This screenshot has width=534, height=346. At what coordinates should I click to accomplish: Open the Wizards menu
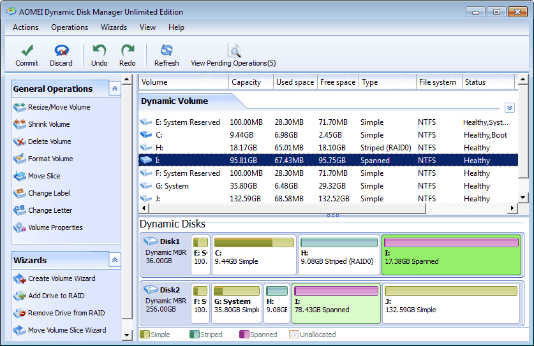click(x=114, y=27)
